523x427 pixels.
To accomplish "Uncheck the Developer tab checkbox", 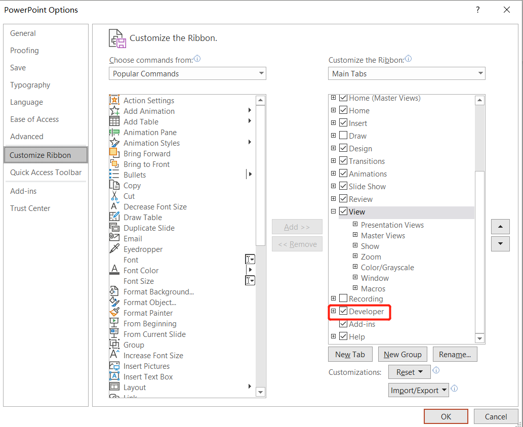I will coord(343,312).
